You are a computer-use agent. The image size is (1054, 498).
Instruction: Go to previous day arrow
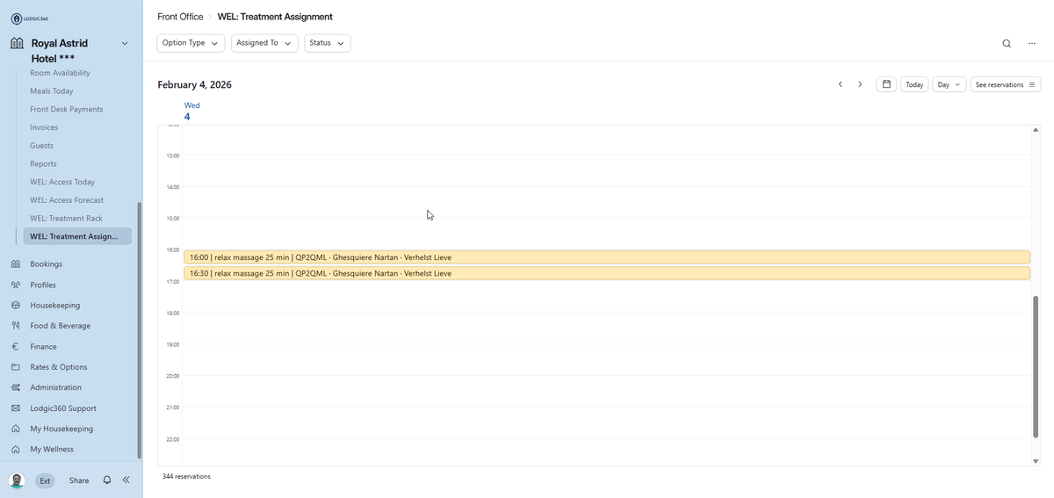click(x=841, y=84)
